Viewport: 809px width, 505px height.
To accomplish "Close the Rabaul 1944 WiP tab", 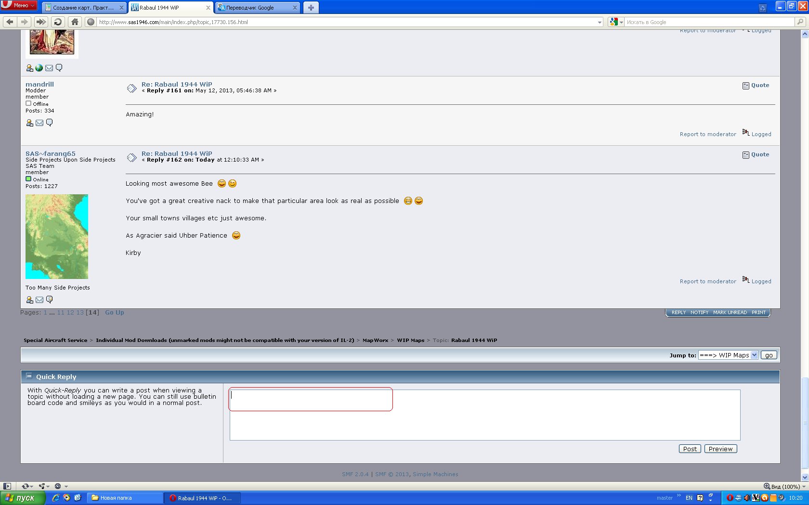I will (208, 8).
